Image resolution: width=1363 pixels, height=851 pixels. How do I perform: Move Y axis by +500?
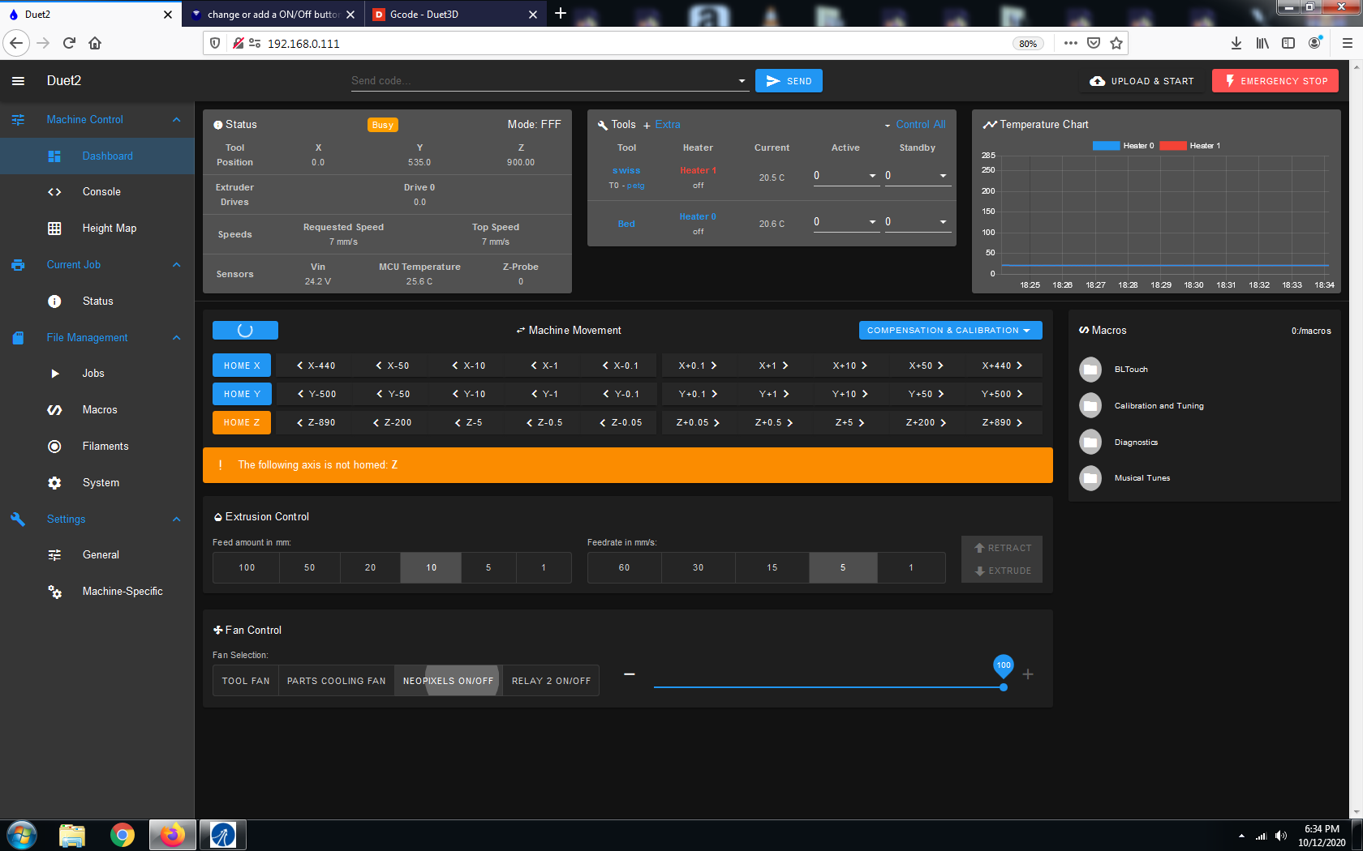[1003, 394]
